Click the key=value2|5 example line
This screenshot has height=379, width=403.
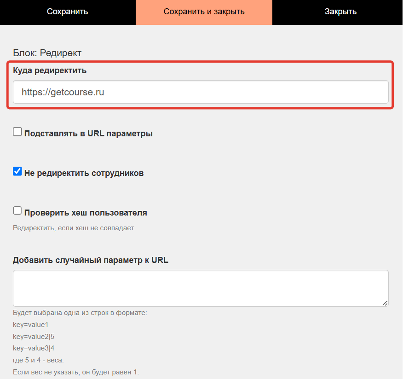(x=34, y=337)
